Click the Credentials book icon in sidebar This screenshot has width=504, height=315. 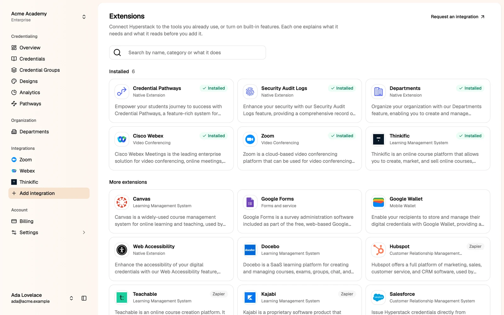(14, 59)
